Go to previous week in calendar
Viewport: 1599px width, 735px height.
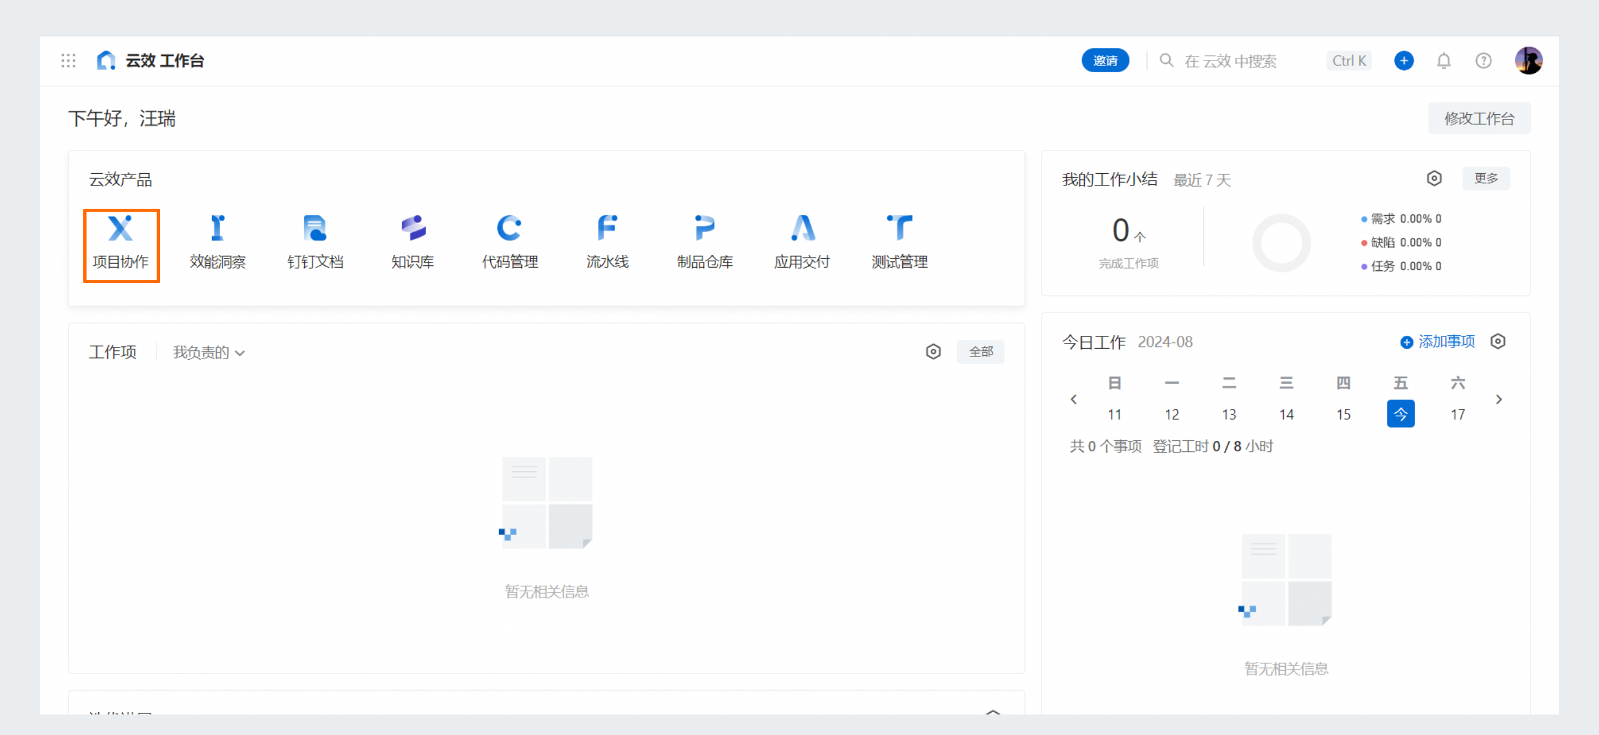point(1073,399)
